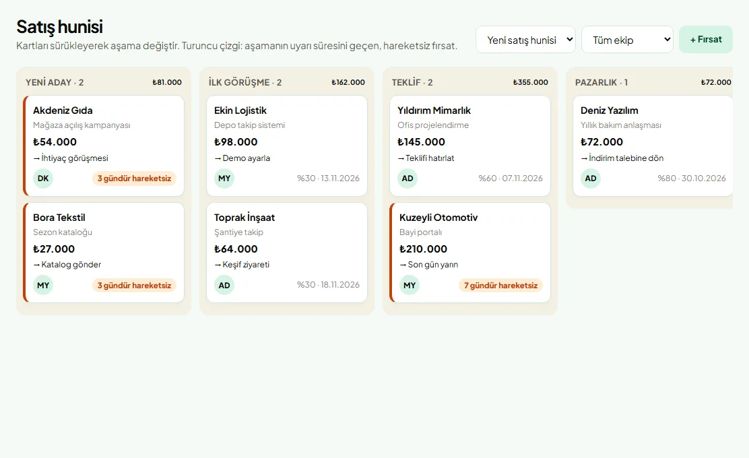The width and height of the screenshot is (749, 458).
Task: Click the + Fırsat button
Action: (705, 40)
